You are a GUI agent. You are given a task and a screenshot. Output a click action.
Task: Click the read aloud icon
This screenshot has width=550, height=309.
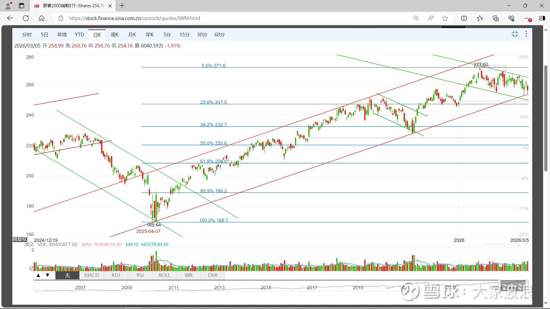(x=431, y=18)
